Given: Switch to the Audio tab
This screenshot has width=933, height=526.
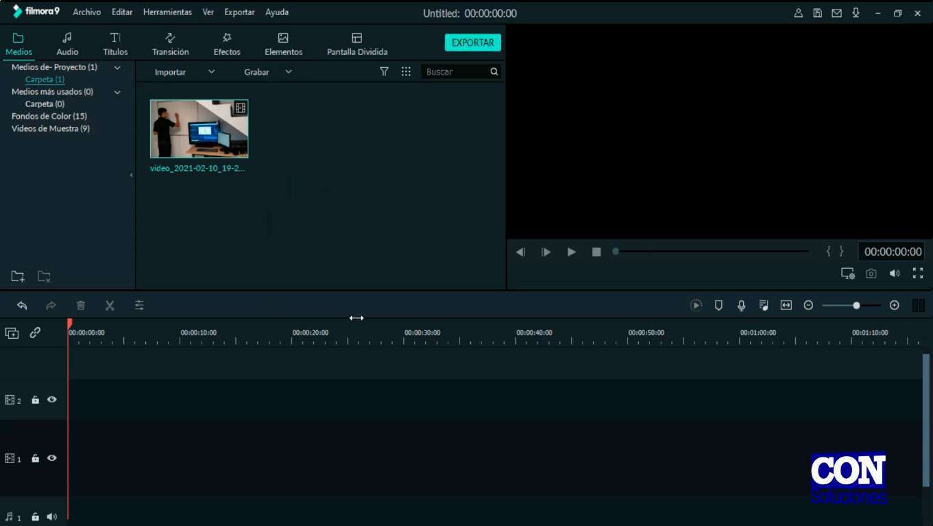Looking at the screenshot, I should (67, 44).
